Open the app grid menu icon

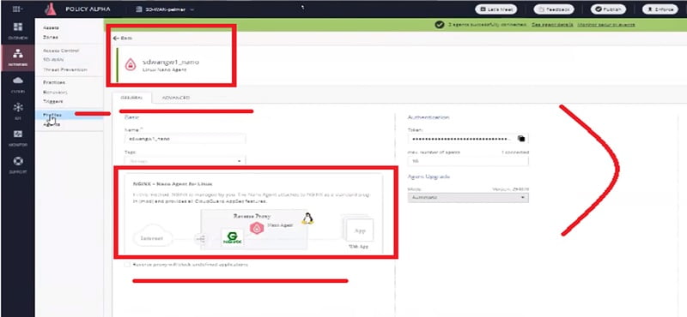coord(17,9)
